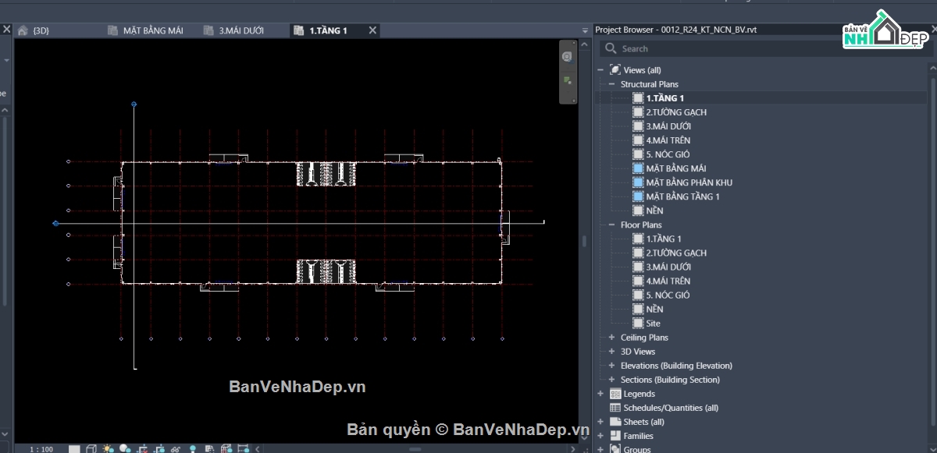
Task: Open MẶT BẰNG PHÂN KHU structural plan
Action: (x=689, y=182)
